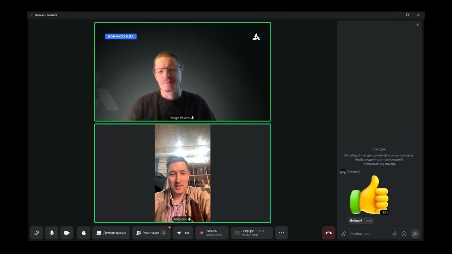Toggle the camera on or off
The height and width of the screenshot is (254, 452).
coord(67,233)
